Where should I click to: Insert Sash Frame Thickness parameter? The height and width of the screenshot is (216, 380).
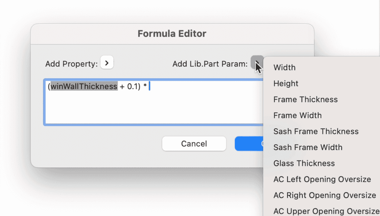tap(316, 131)
